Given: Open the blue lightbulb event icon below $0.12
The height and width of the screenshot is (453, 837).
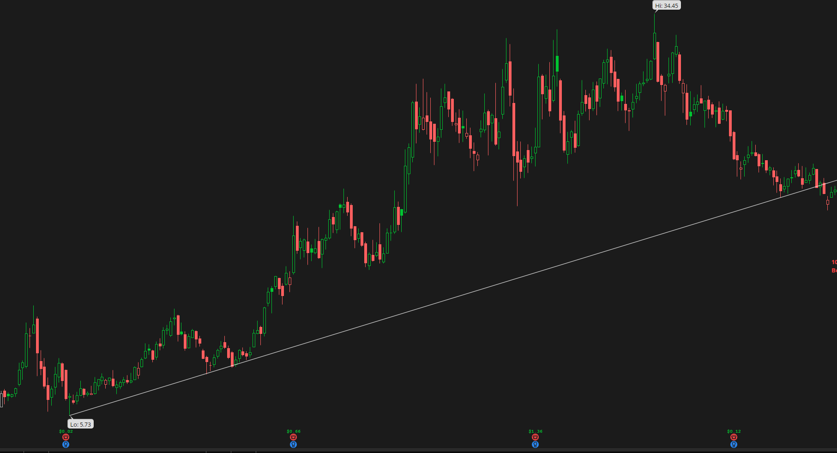Looking at the screenshot, I should tap(734, 444).
